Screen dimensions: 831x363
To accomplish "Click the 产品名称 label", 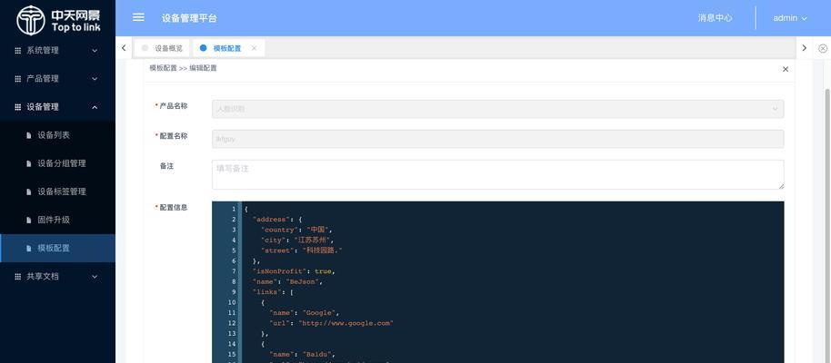I will pyautogui.click(x=174, y=106).
